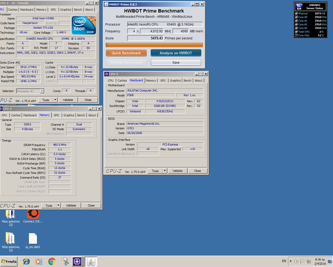333x267 pixels.
Task: Click Save in HWBOT Prime
Action: pos(176,62)
